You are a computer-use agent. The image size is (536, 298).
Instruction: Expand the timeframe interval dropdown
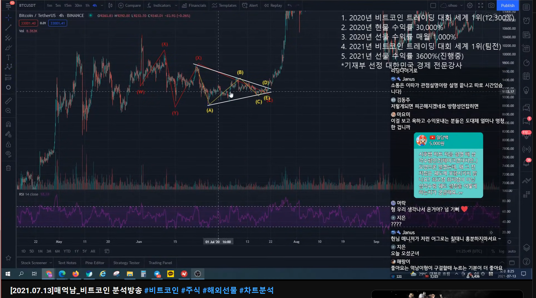[102, 5]
